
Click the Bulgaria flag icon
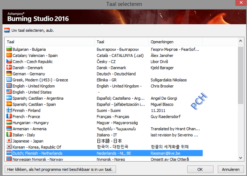pos(9,49)
